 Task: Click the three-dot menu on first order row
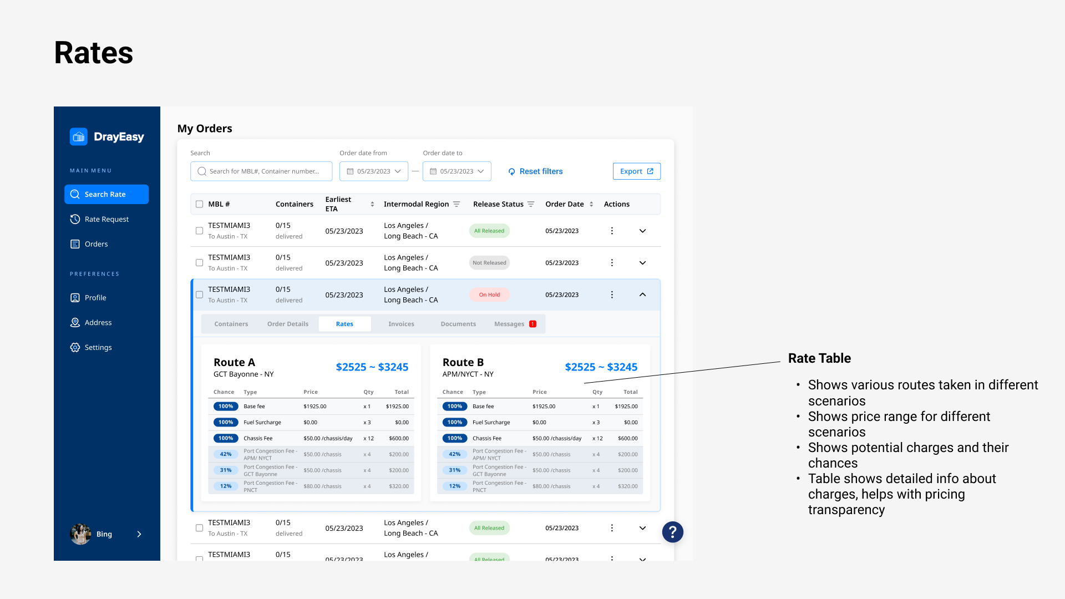612,231
